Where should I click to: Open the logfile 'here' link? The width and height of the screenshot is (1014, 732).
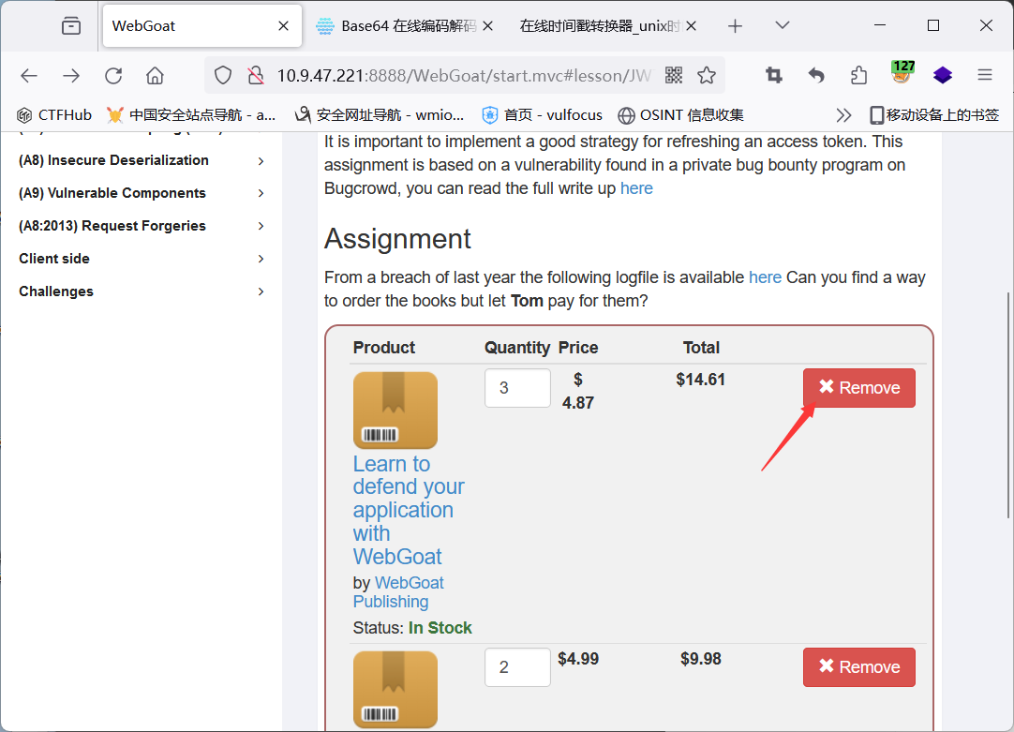point(765,277)
